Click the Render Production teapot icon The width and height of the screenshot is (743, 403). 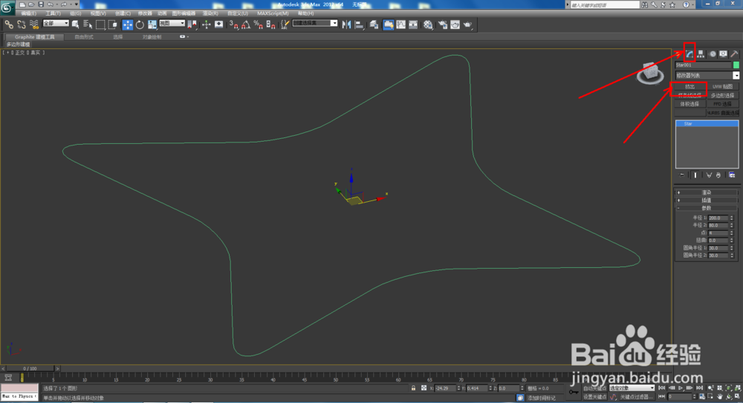[x=467, y=24]
